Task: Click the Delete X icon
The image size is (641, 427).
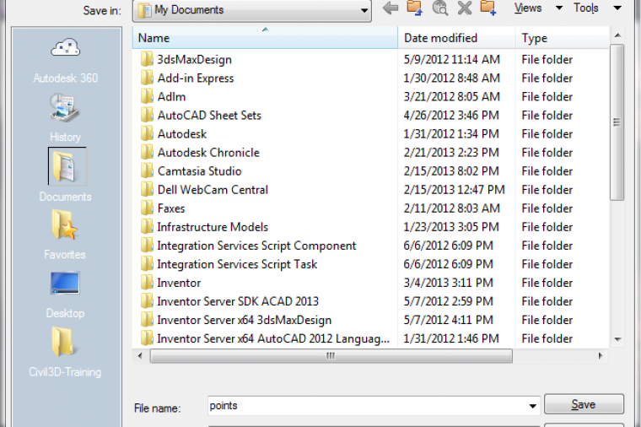Action: click(464, 8)
